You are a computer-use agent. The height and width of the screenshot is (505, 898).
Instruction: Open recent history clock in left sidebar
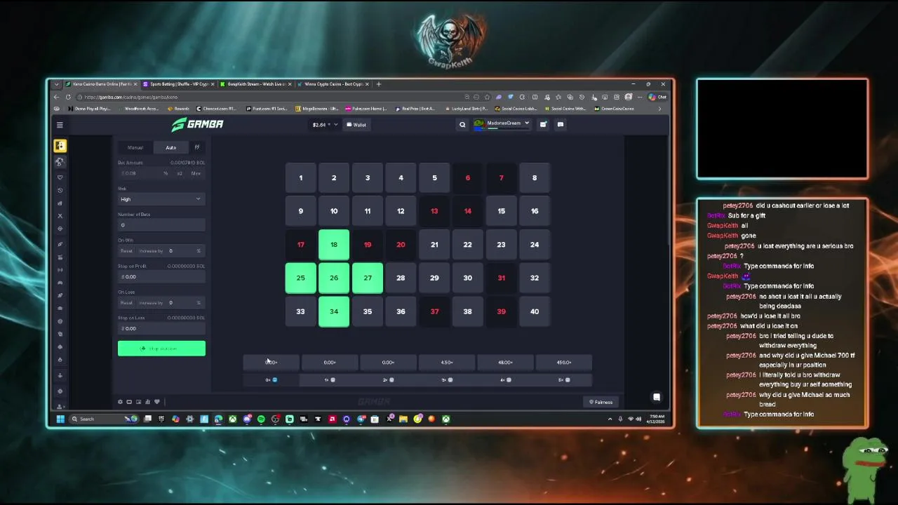pyautogui.click(x=60, y=190)
